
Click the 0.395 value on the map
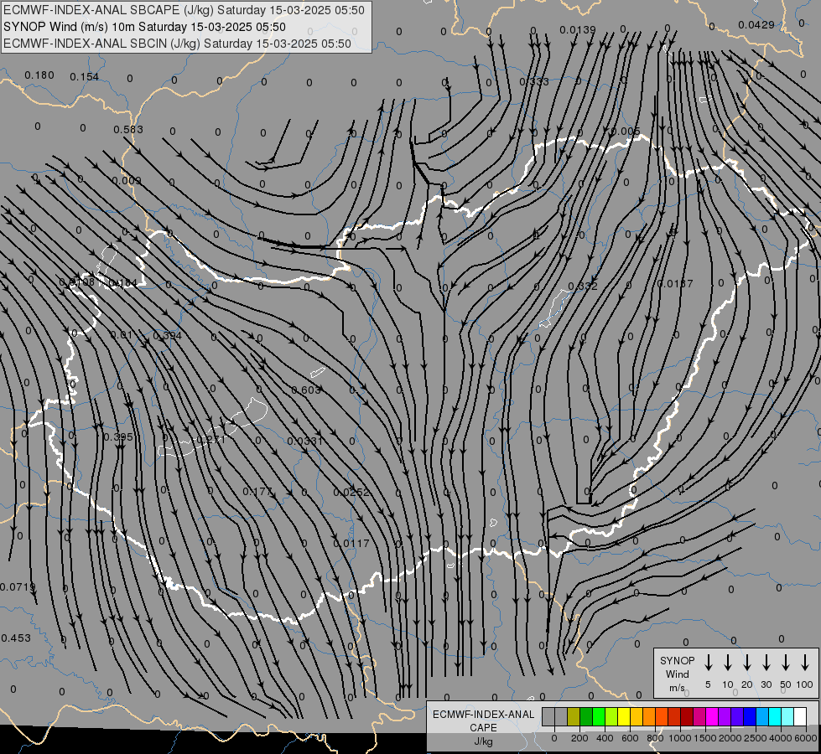pyautogui.click(x=117, y=437)
